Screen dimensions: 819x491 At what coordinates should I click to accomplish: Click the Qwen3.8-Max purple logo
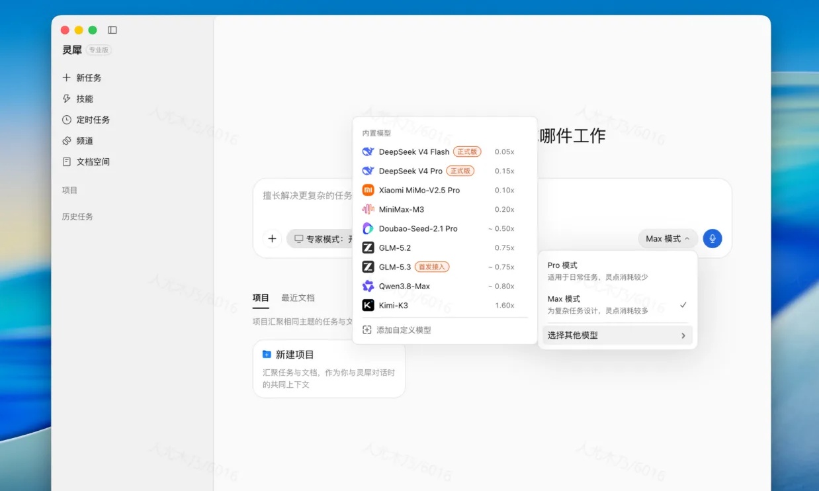click(x=368, y=286)
